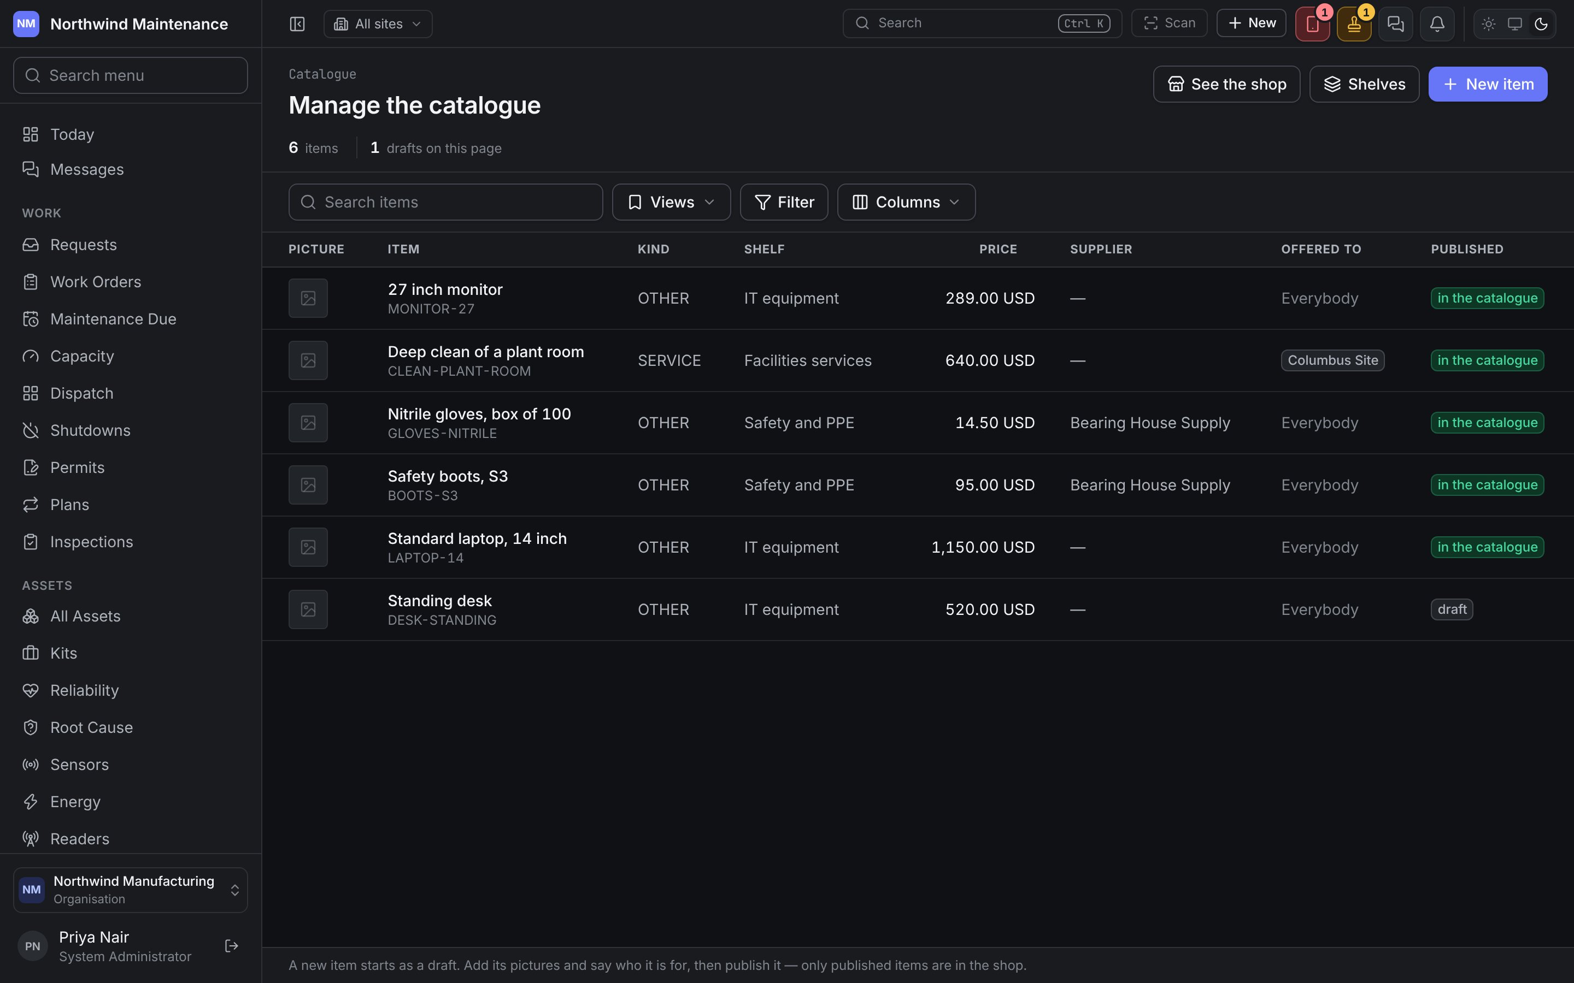The width and height of the screenshot is (1574, 983).
Task: Open Shelves button
Action: tap(1364, 84)
